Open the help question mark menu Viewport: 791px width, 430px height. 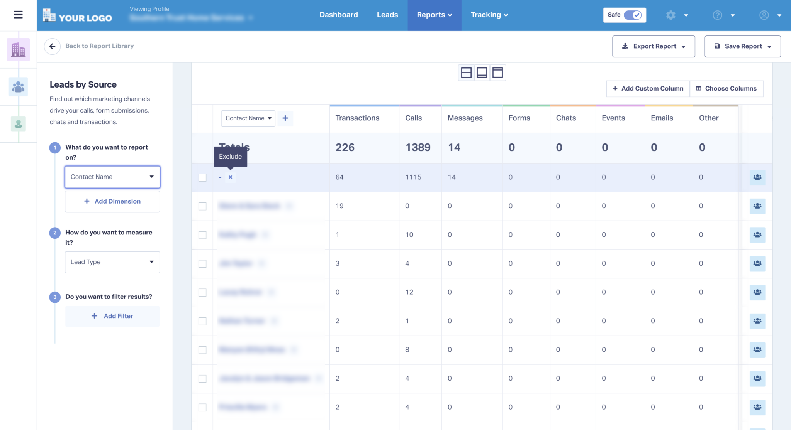[717, 15]
